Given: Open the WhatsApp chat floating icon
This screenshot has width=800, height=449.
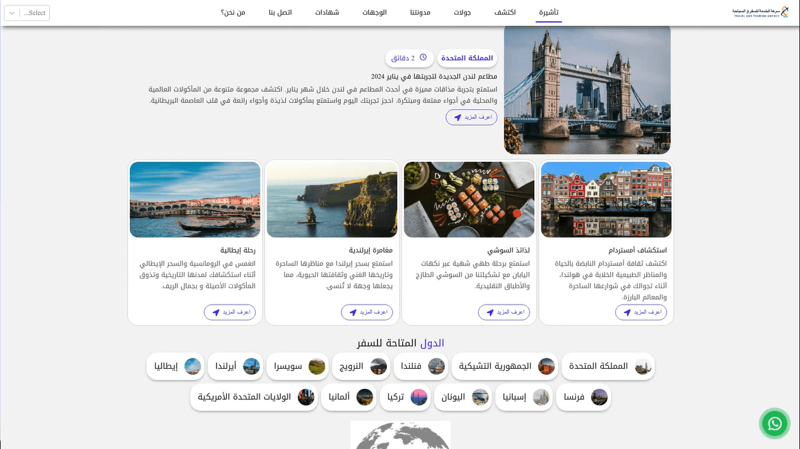Looking at the screenshot, I should [x=775, y=423].
